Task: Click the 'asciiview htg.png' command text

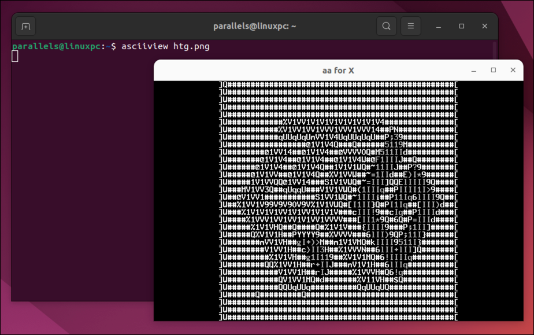Action: [165, 46]
